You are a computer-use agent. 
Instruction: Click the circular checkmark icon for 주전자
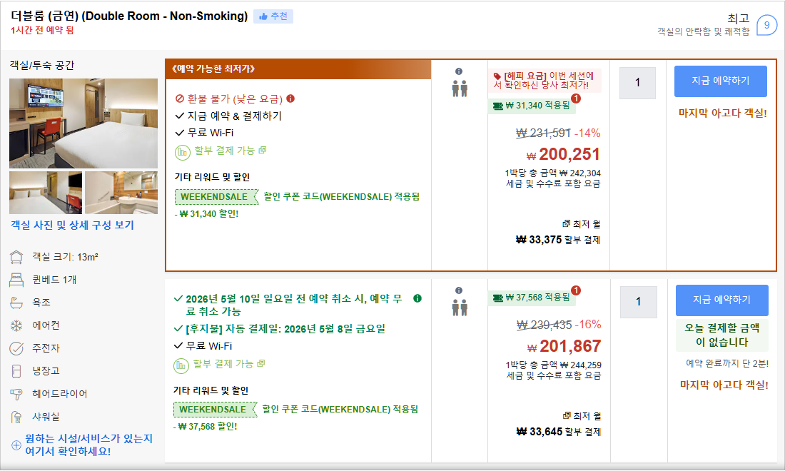click(x=16, y=348)
